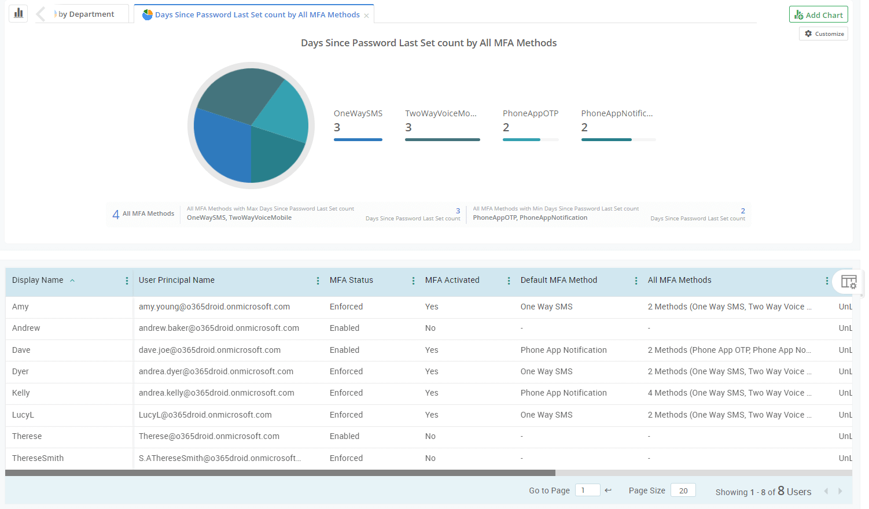
Task: Click the Add Chart button
Action: tap(818, 15)
